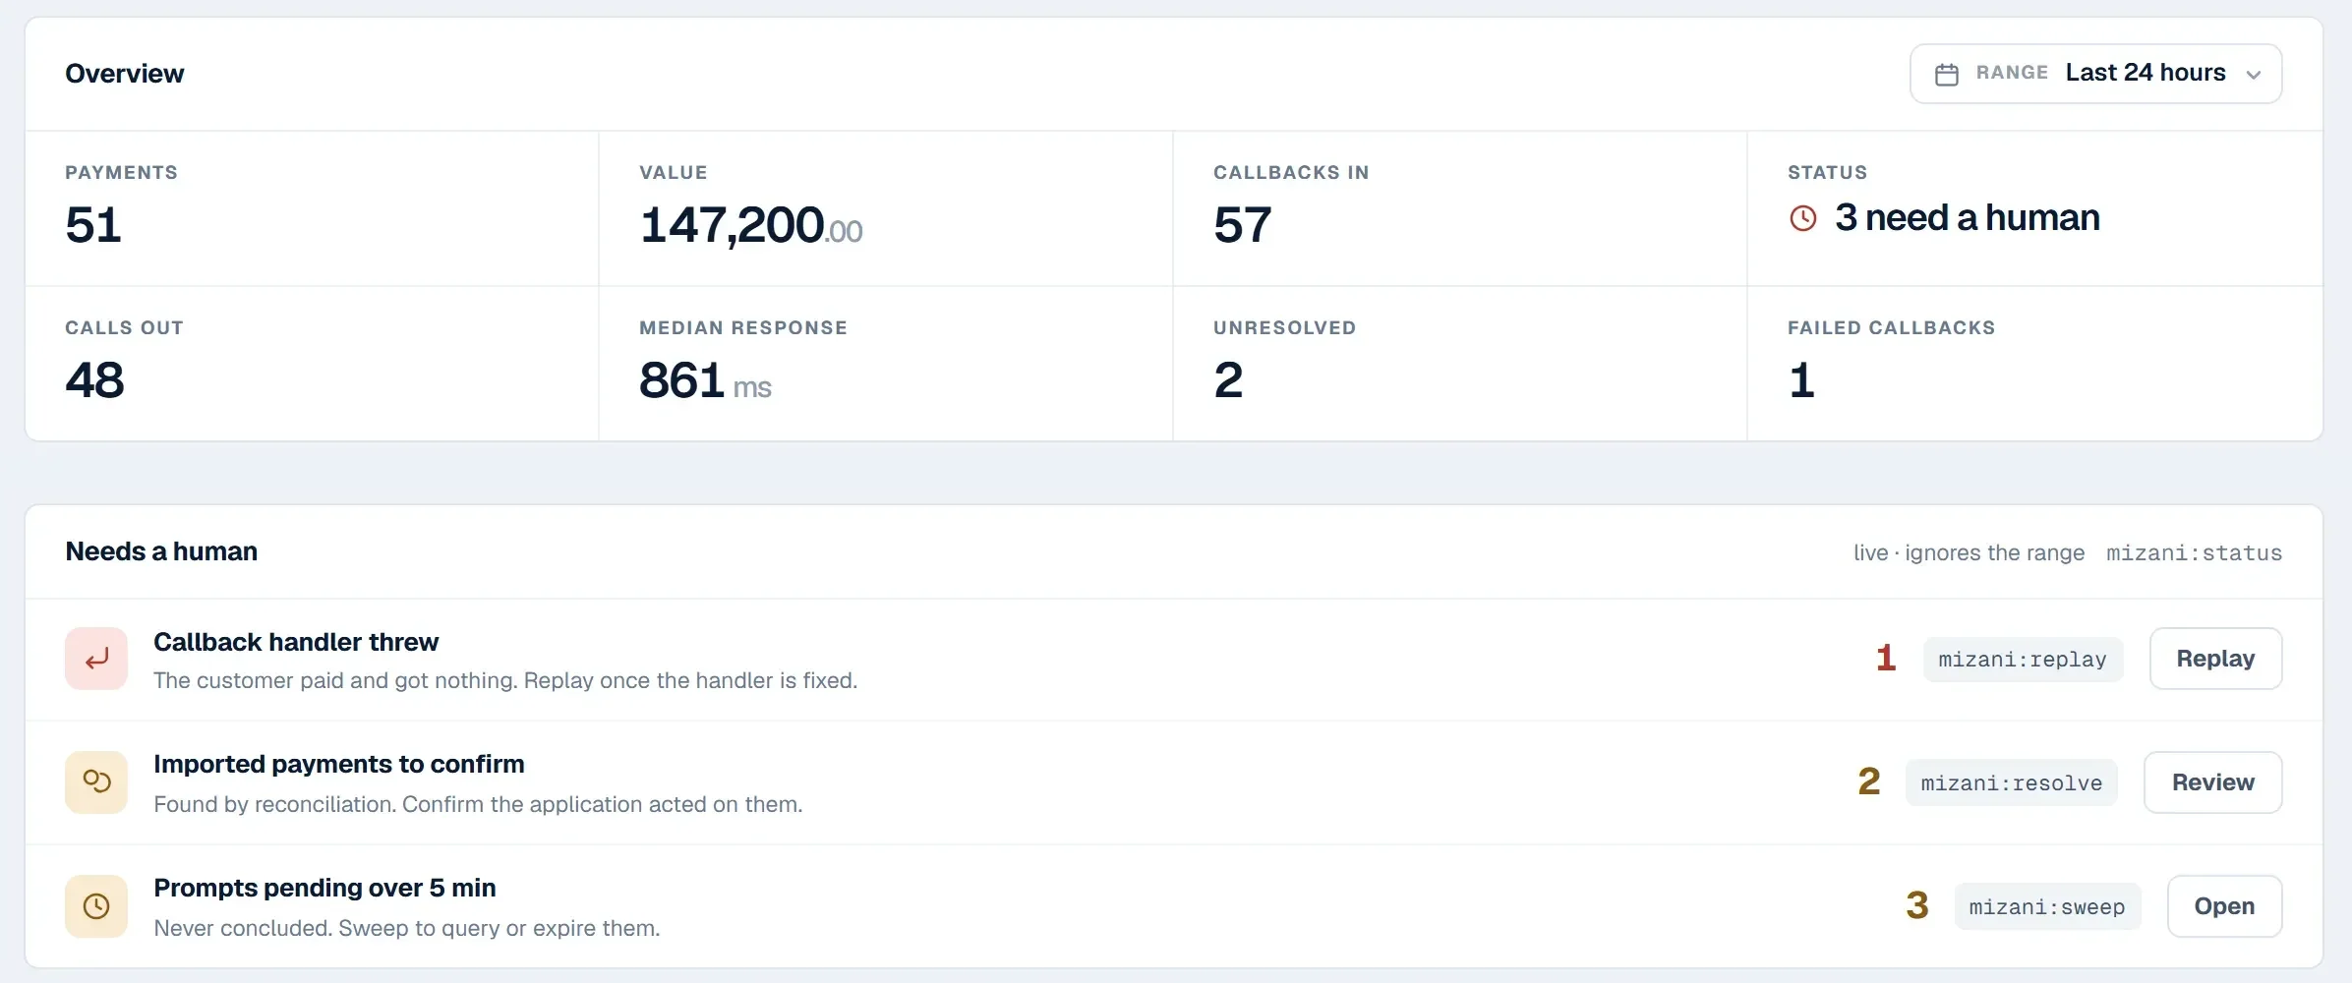
Task: Click the 'Never concluded. Sweep to query' description
Action: click(x=407, y=928)
